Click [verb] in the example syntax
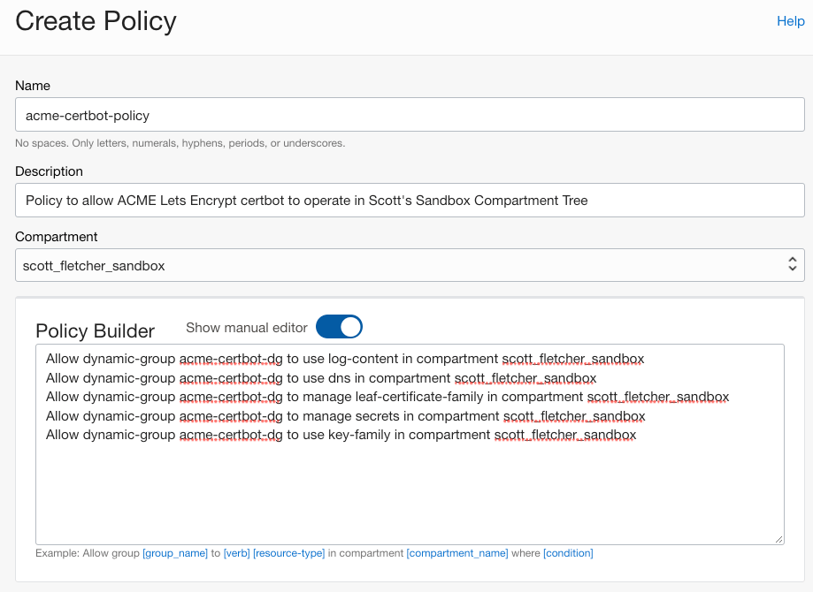813x592 pixels. [236, 553]
